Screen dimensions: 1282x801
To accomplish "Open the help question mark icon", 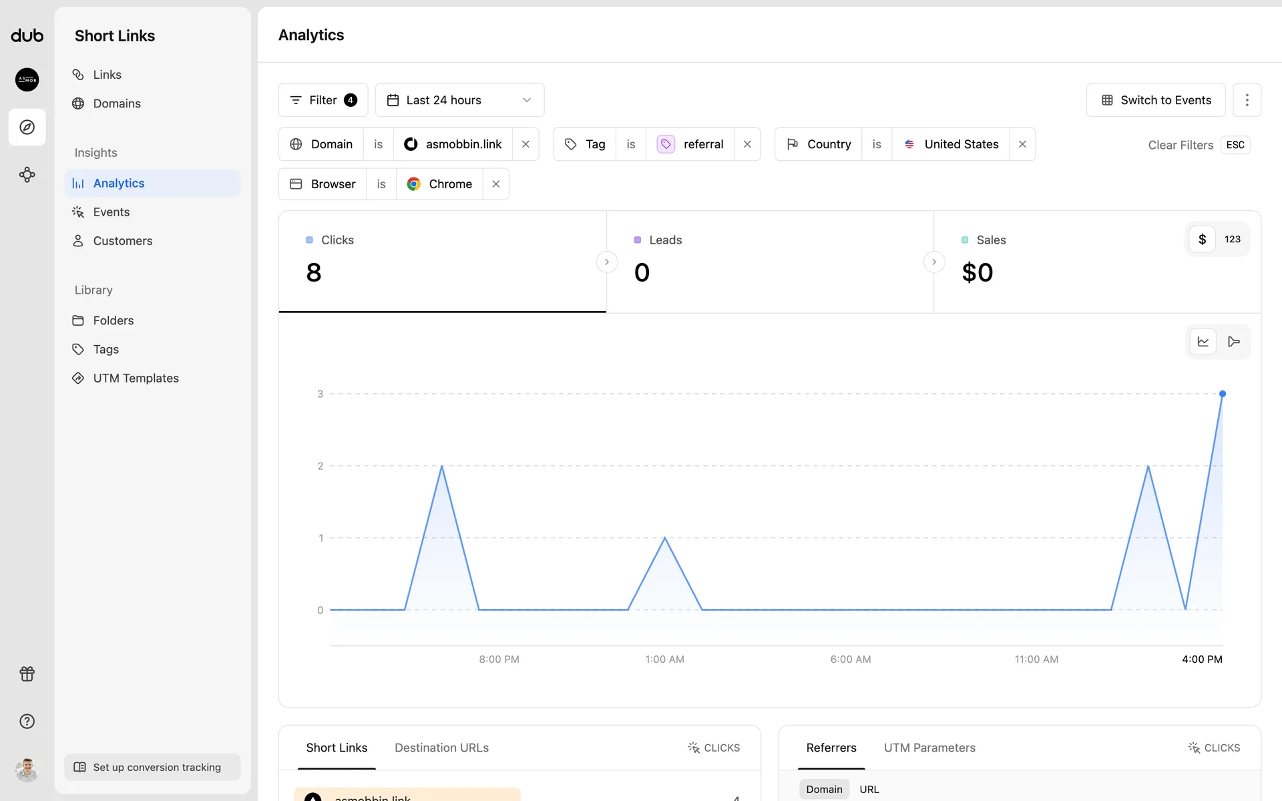I will (x=27, y=721).
